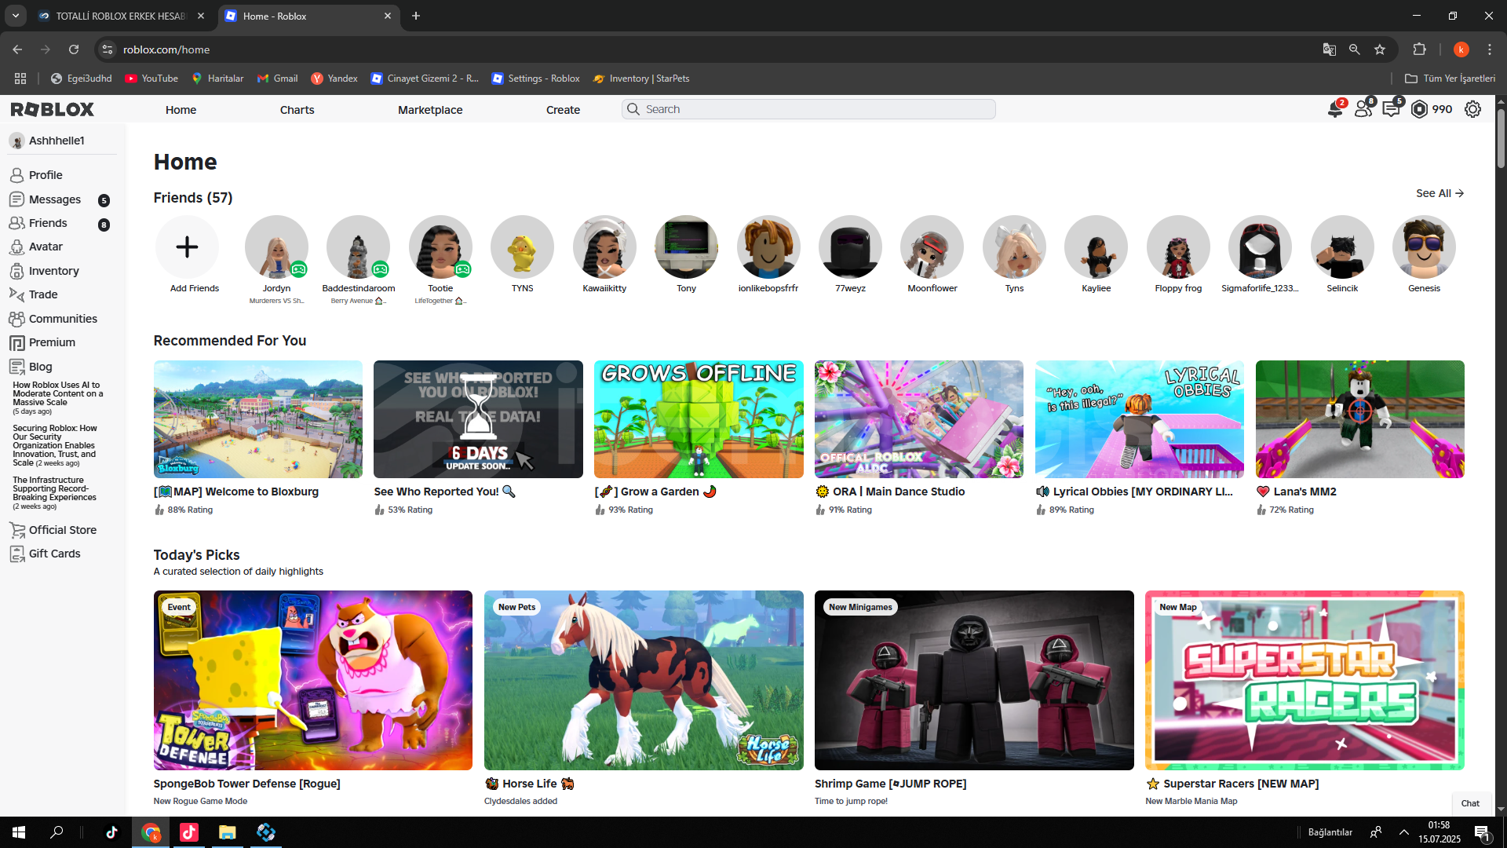Open Inventory | StarPets bookmark
Screen dimensions: 1507x848
(641, 79)
